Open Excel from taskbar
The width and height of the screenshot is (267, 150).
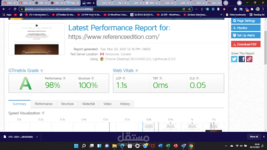[x=168, y=146]
